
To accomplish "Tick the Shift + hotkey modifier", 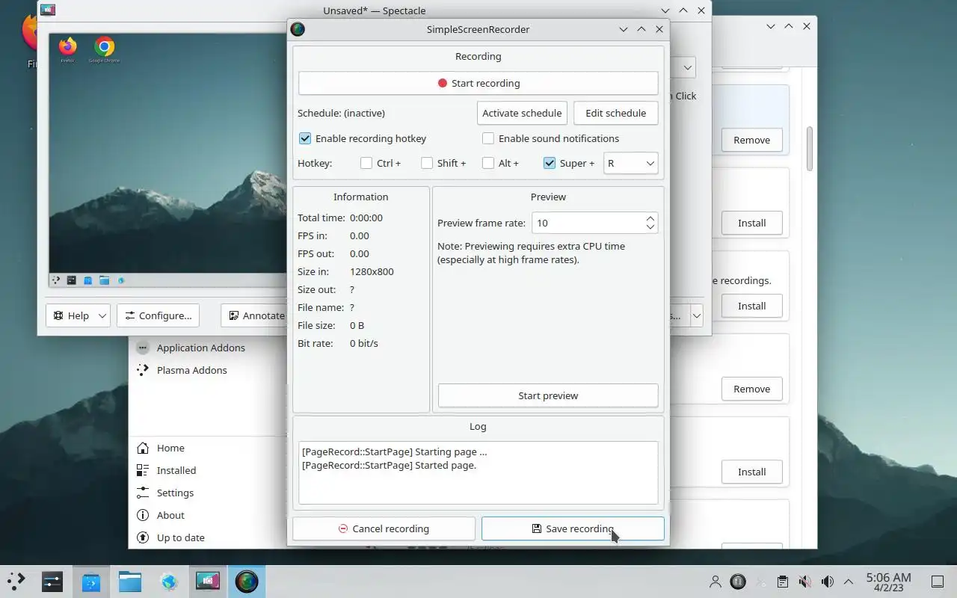I will [427, 163].
